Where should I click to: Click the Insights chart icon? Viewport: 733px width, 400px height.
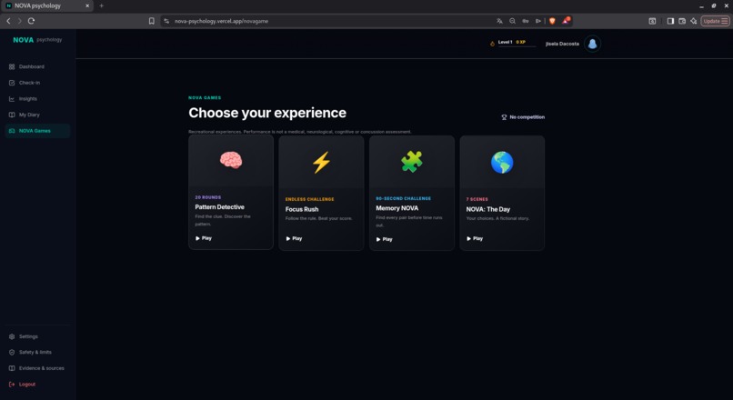pyautogui.click(x=12, y=98)
